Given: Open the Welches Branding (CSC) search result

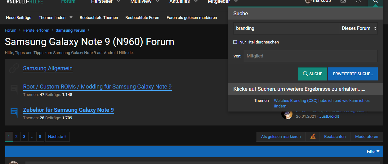Looking at the screenshot, I should point(322,103).
